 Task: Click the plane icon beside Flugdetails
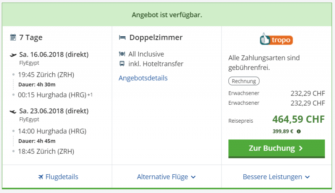click(x=41, y=177)
